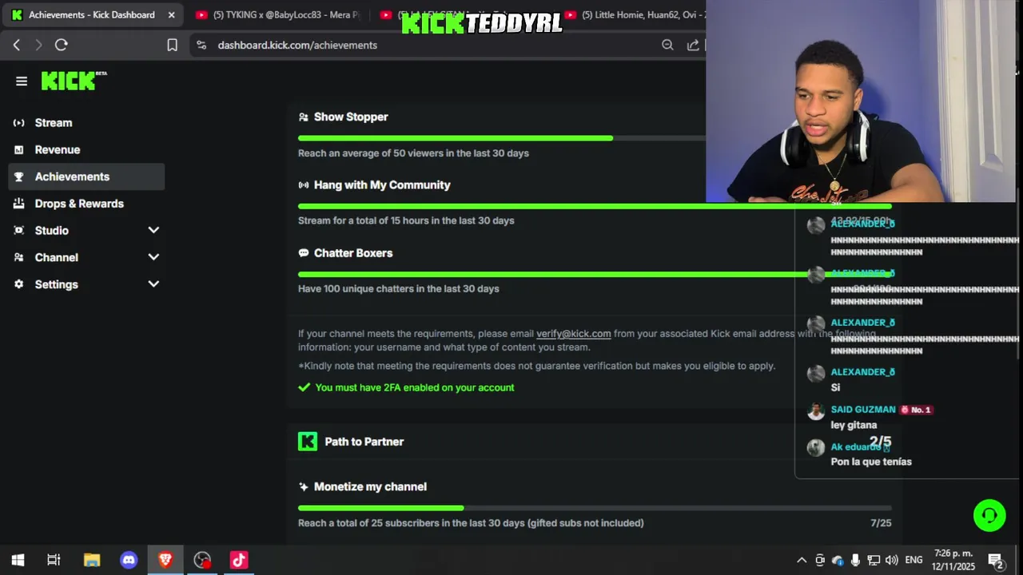Open the green support headset button

(x=989, y=515)
